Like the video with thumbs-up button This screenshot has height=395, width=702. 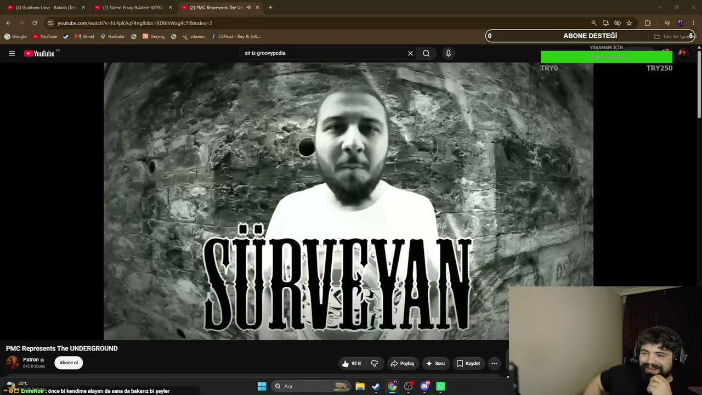351,363
